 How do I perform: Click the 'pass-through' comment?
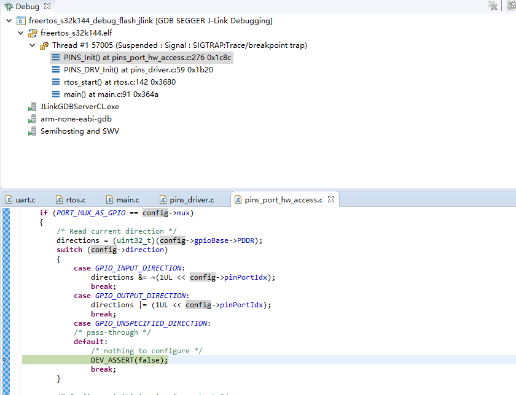(x=112, y=332)
